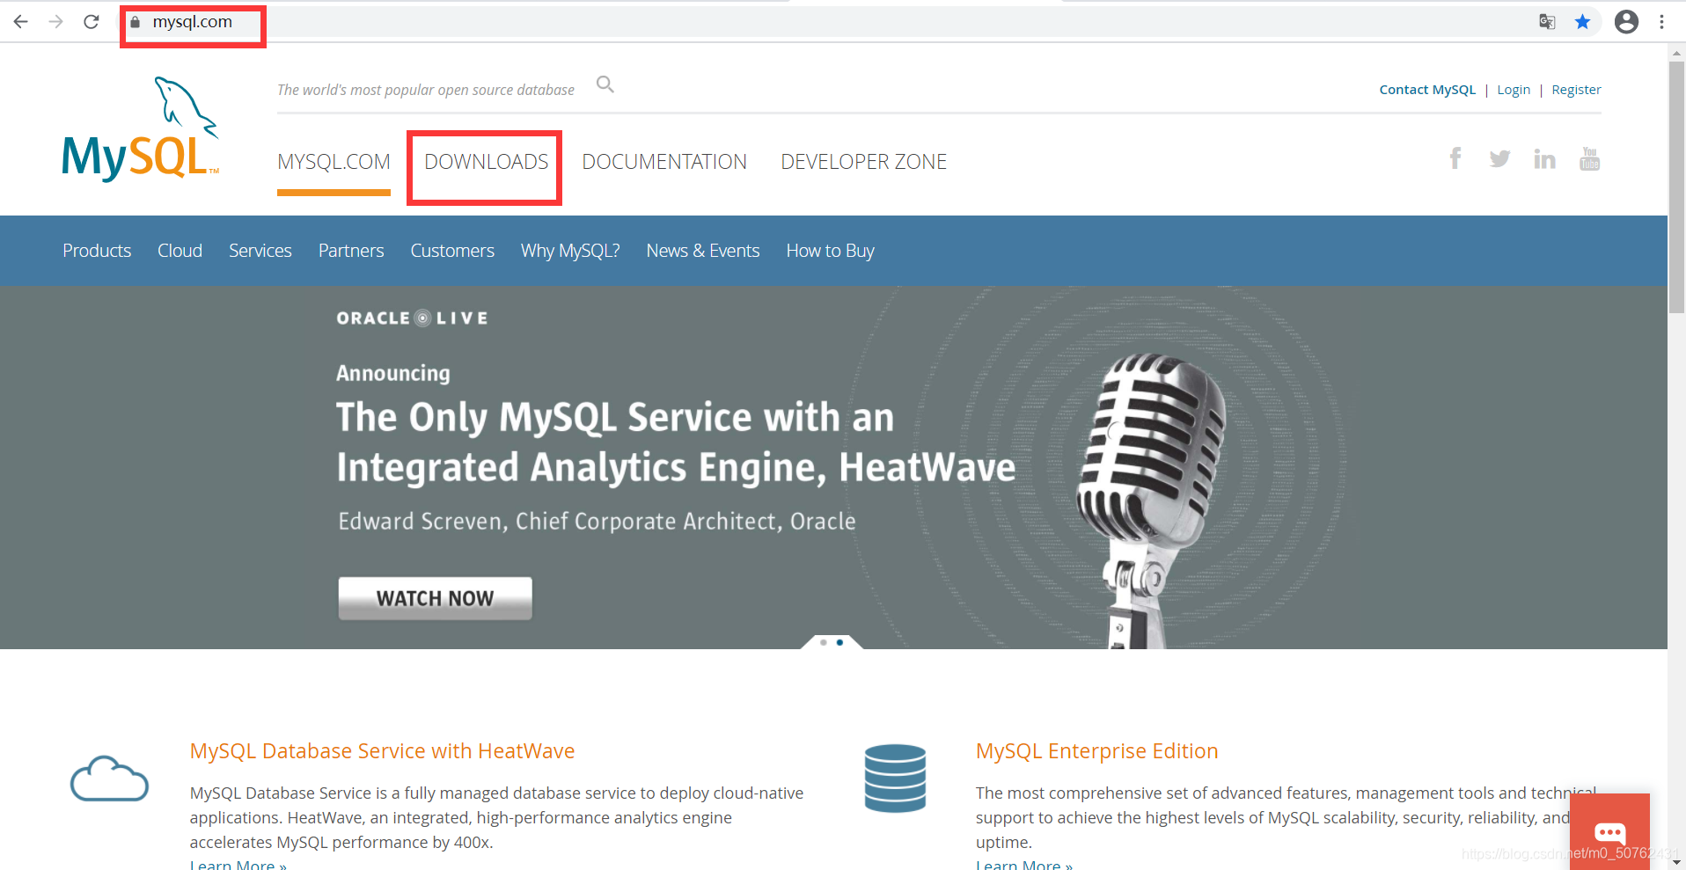Open the DOCUMENTATION tab

coord(664,162)
